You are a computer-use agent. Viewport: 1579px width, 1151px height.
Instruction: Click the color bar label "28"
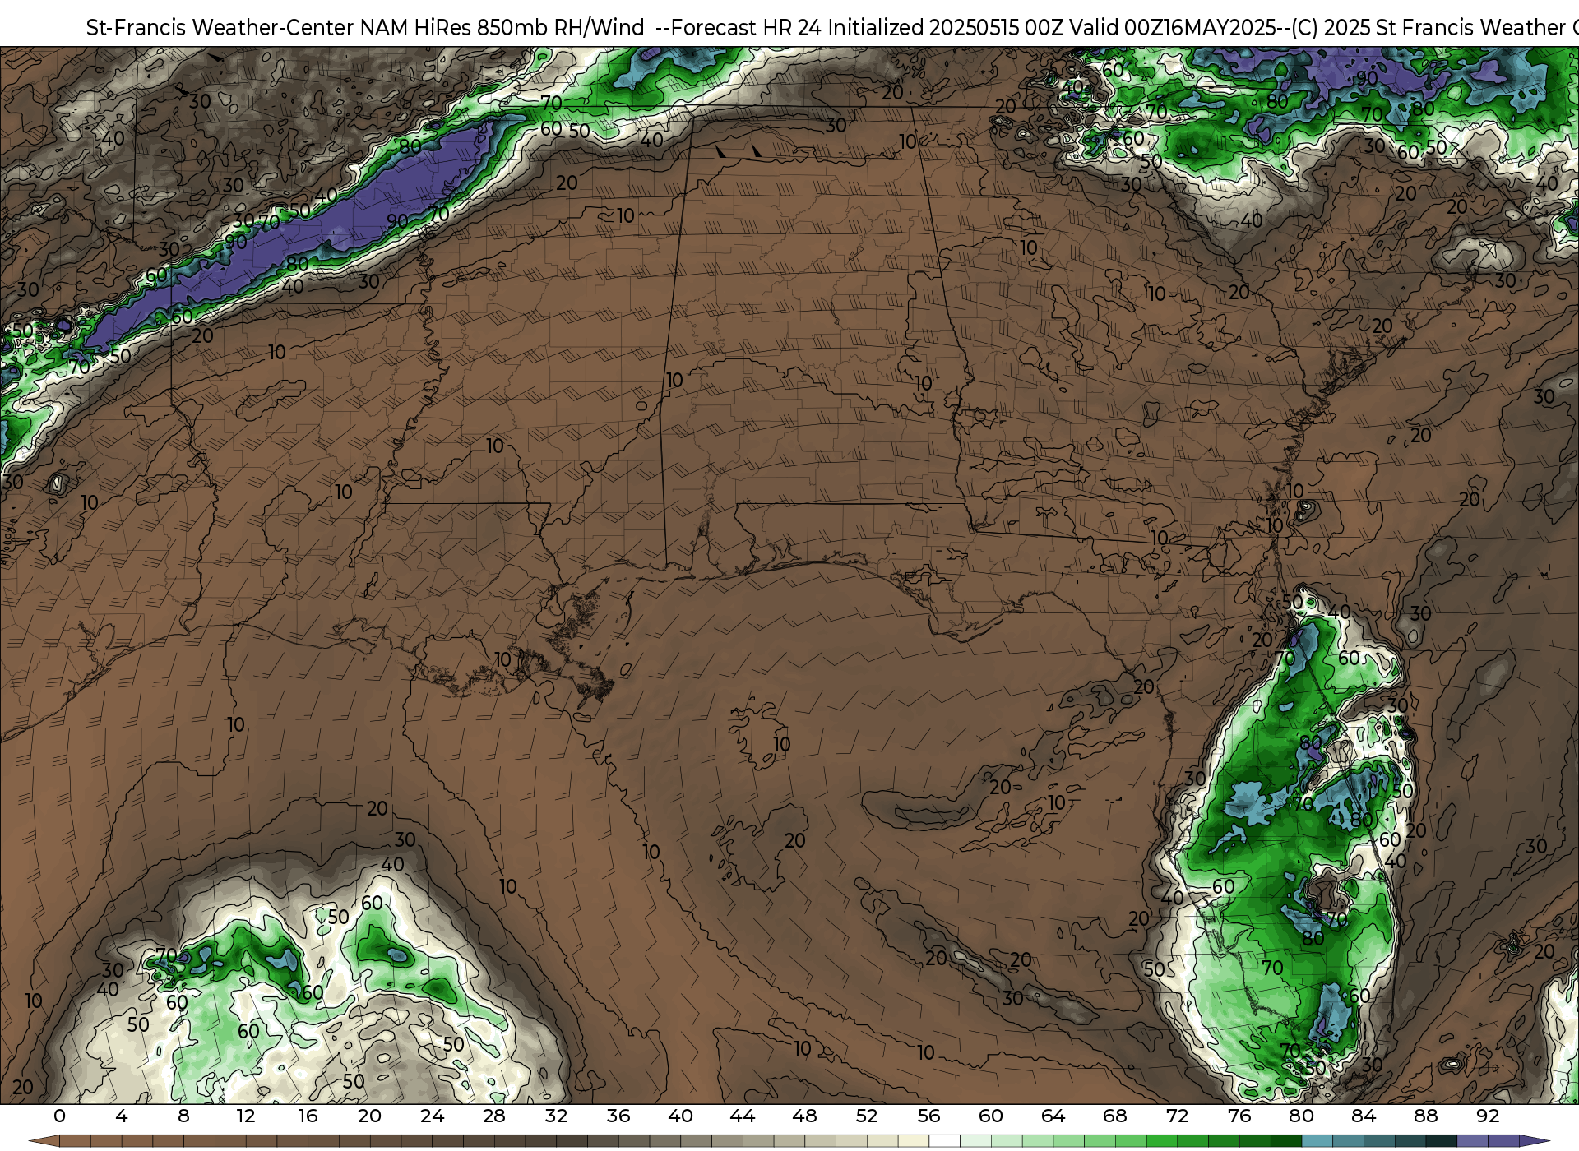tap(494, 1116)
